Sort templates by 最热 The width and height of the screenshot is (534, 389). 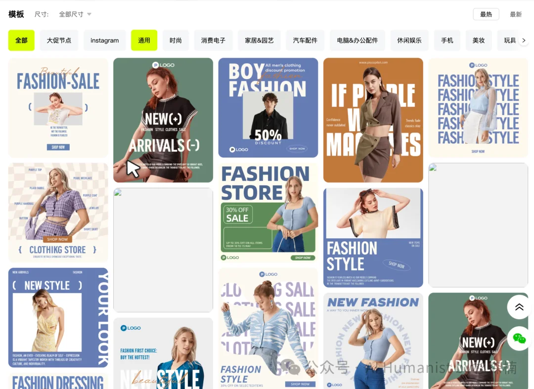(x=486, y=14)
